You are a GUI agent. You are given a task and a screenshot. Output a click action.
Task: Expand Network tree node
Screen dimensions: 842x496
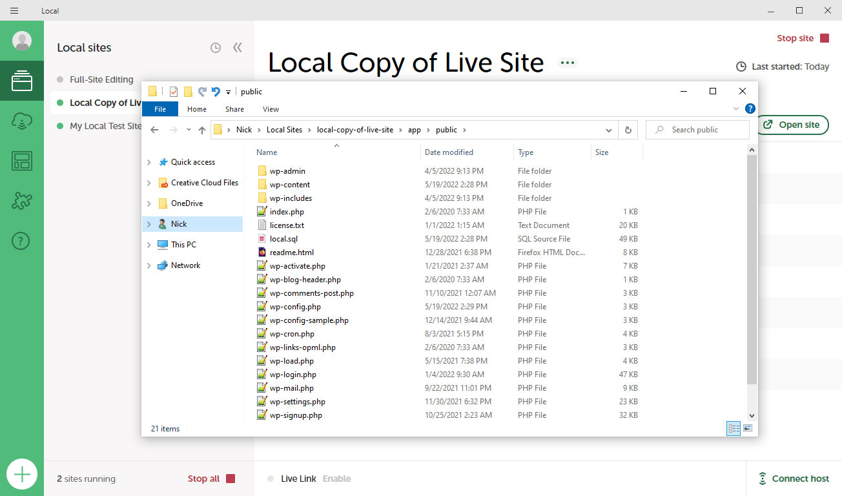(x=149, y=265)
